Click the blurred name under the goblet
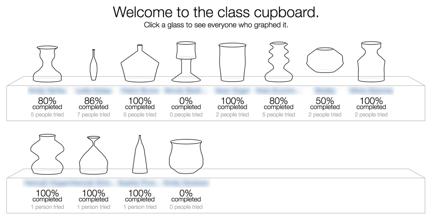Viewport: 432px width, 220px height. [186, 91]
